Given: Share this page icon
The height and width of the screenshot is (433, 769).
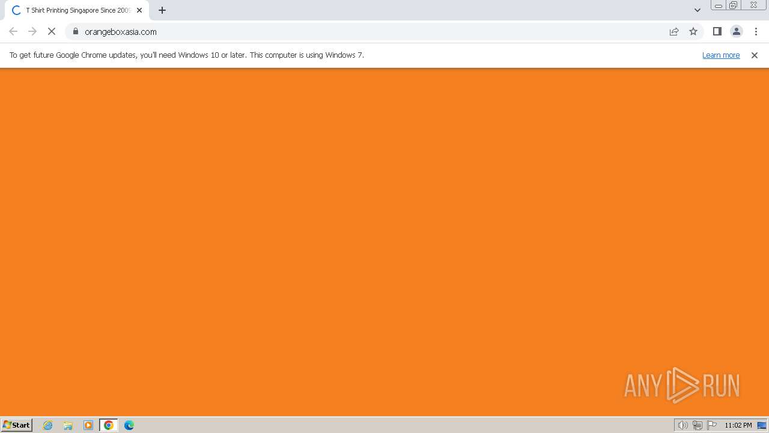Looking at the screenshot, I should point(674,31).
